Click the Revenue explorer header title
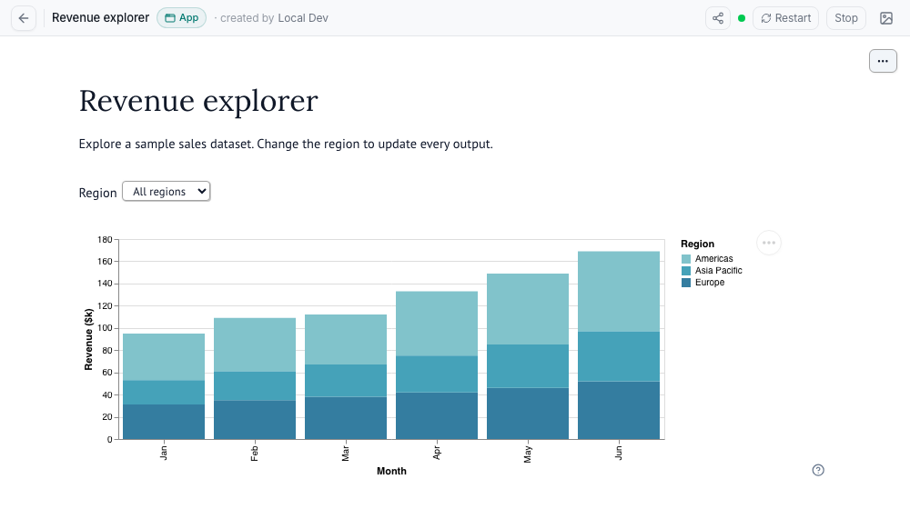The image size is (910, 509). (100, 18)
